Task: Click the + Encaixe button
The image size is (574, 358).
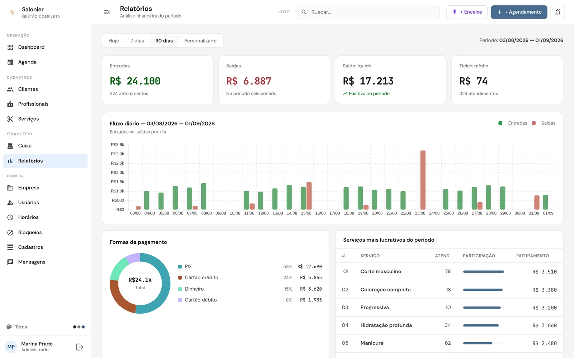Action: coord(467,12)
